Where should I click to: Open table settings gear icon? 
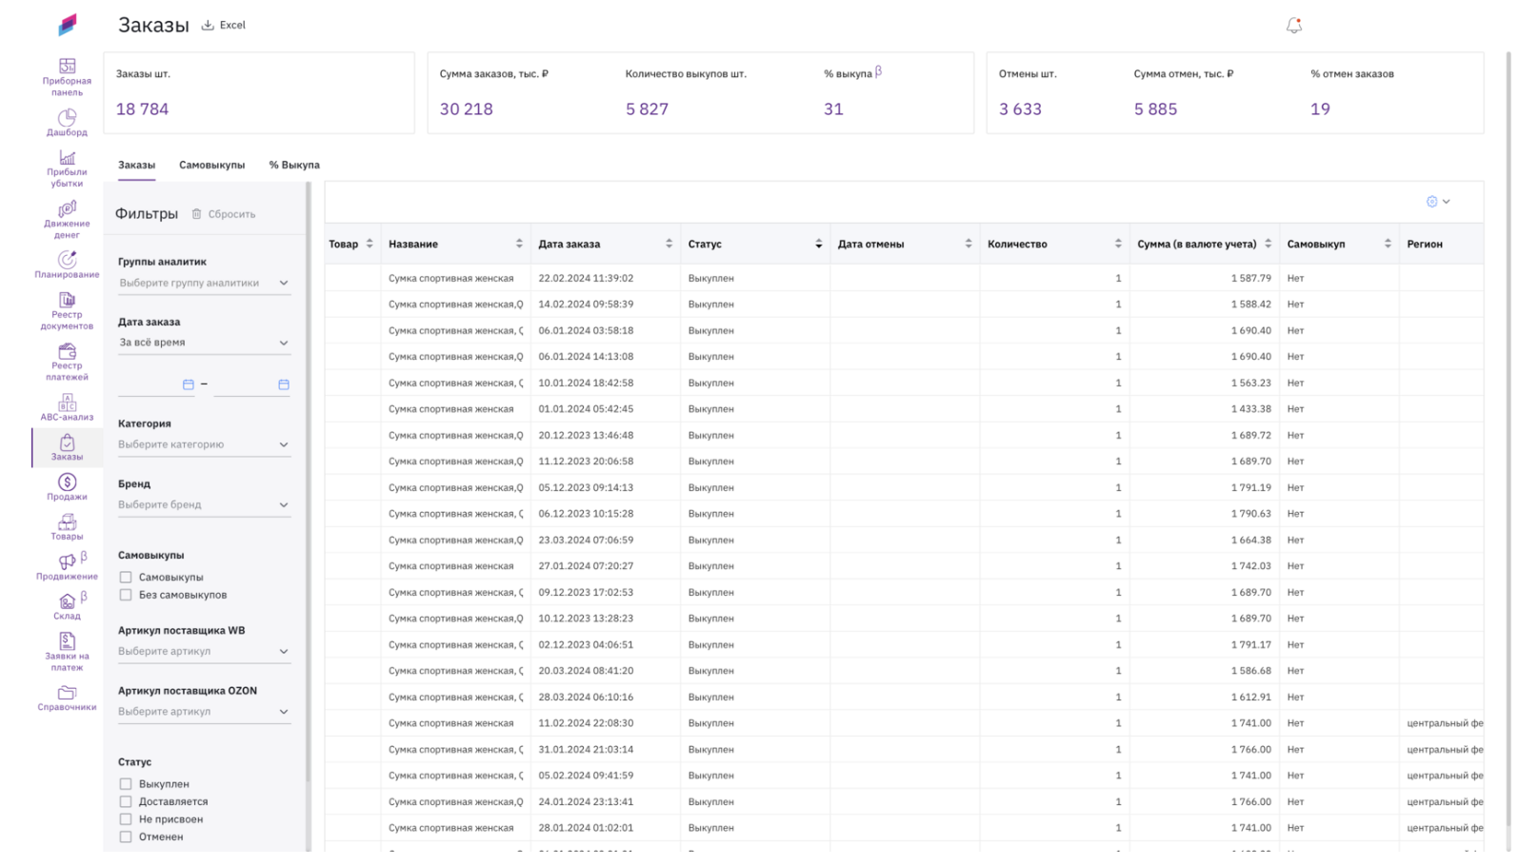pos(1432,202)
